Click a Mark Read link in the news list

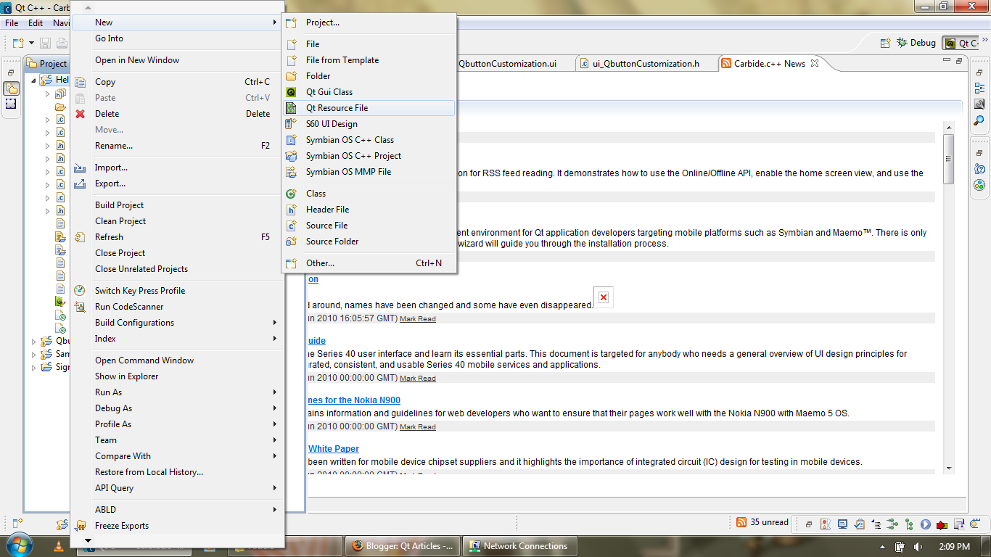click(418, 318)
